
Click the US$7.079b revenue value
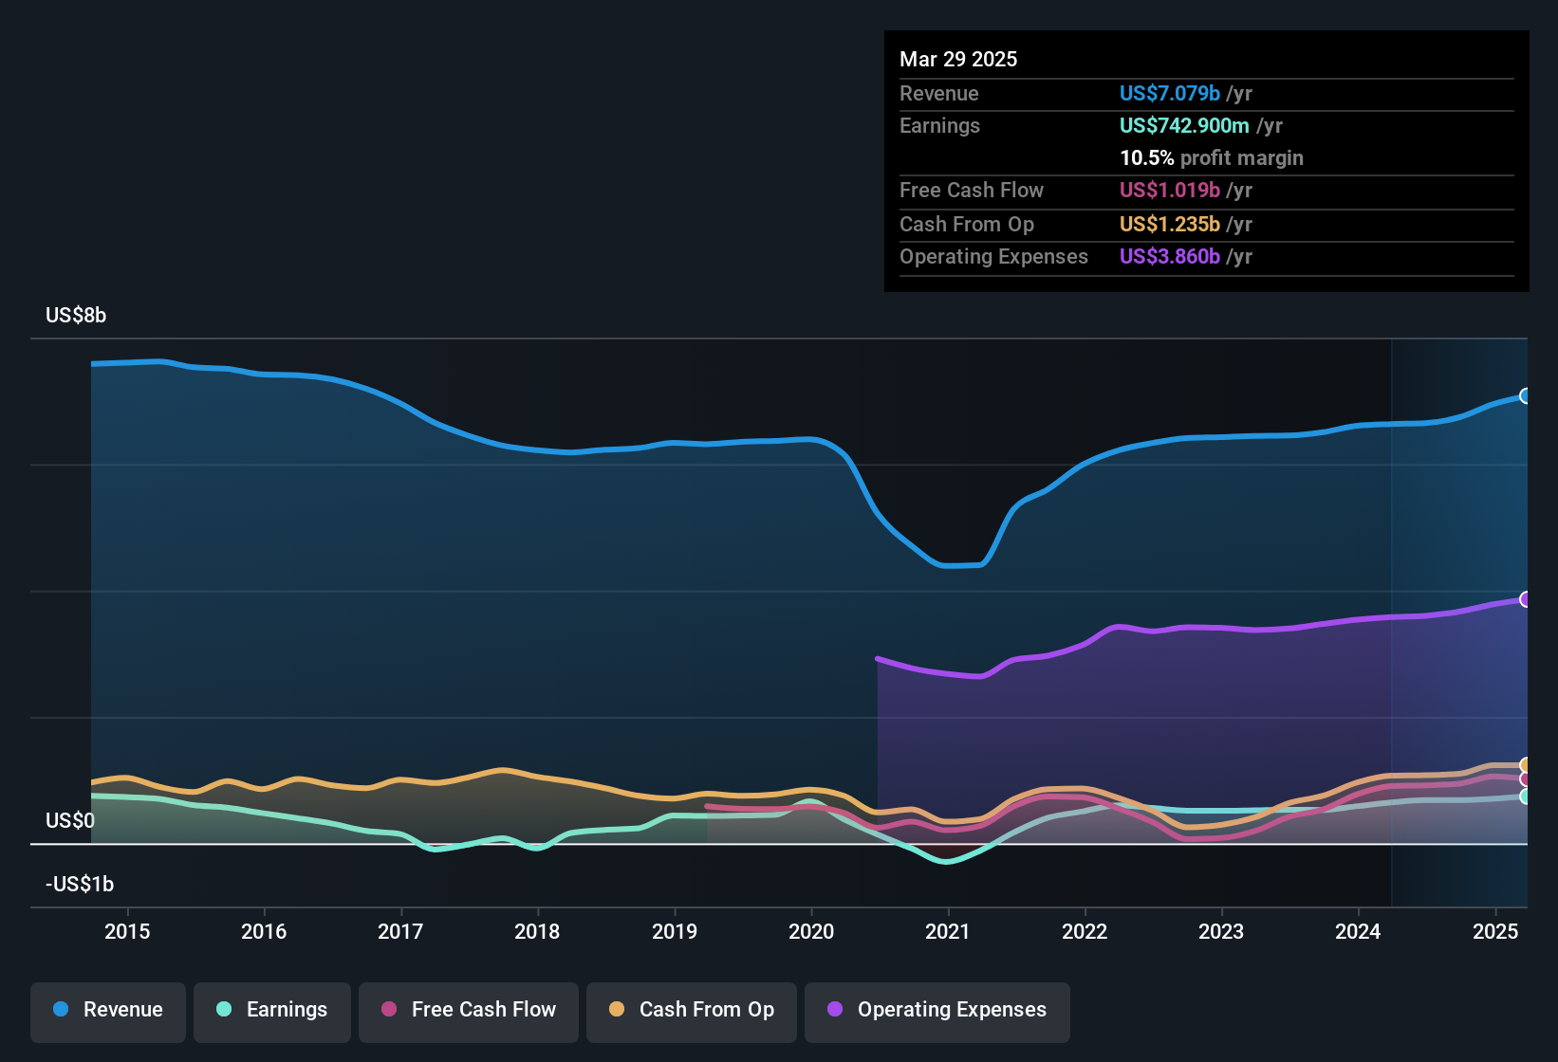pos(1169,93)
